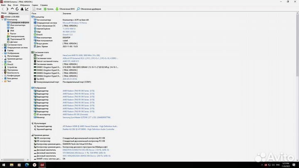This screenshot has width=299, height=168.
Task: Open the taskbar clock and date
Action: [286, 165]
